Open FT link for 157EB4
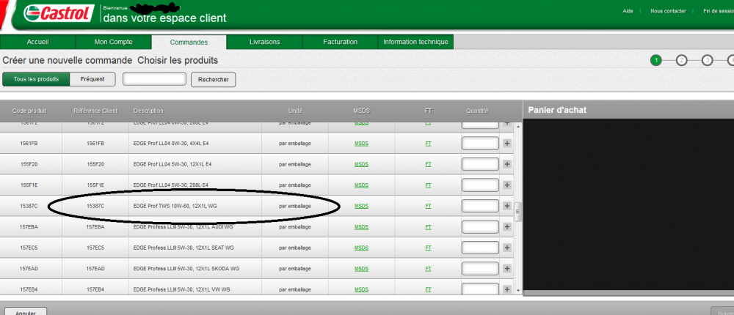 coord(428,290)
